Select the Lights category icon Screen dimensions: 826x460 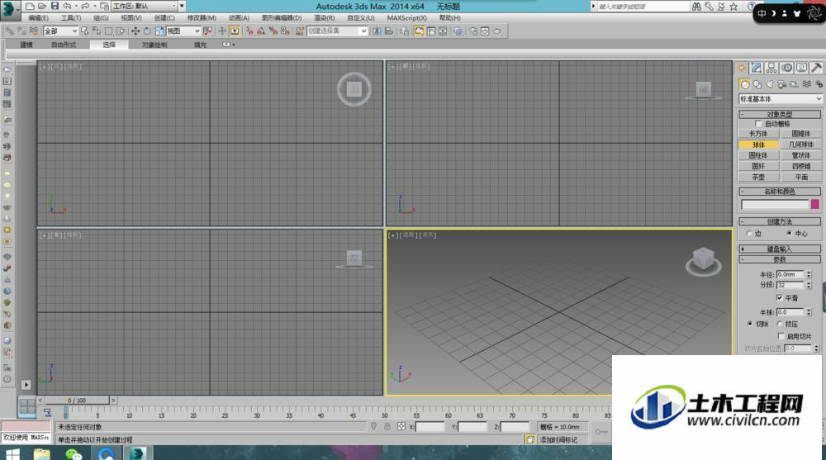770,84
